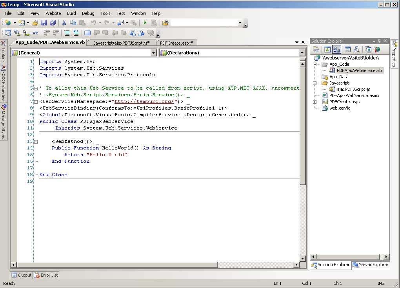Collapse the Javascript folder node
The image size is (400, 288).
point(315,83)
